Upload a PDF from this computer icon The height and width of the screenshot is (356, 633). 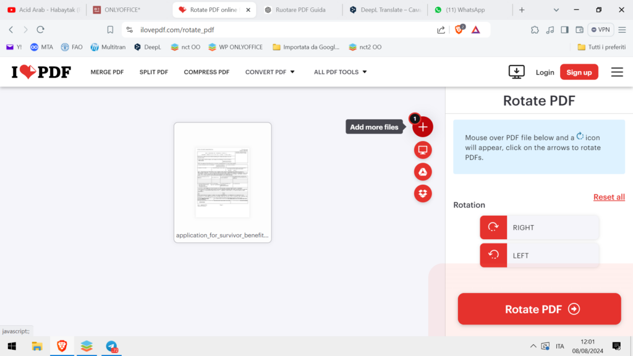[423, 150]
